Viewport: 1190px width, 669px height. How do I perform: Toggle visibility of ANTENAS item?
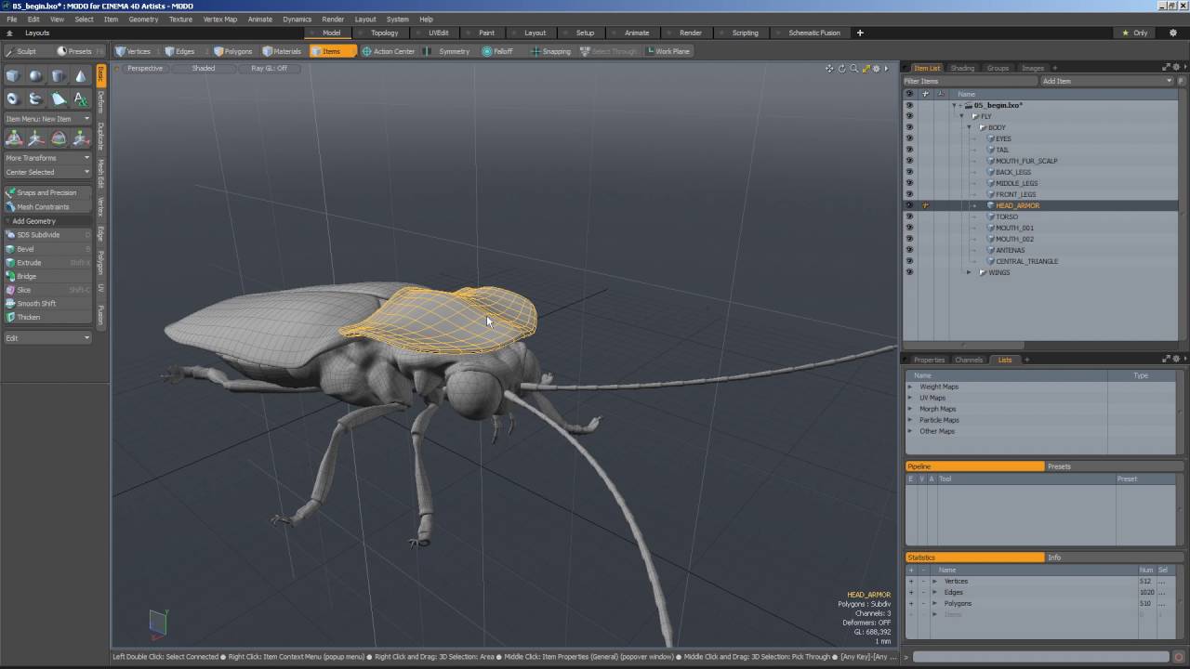click(909, 250)
